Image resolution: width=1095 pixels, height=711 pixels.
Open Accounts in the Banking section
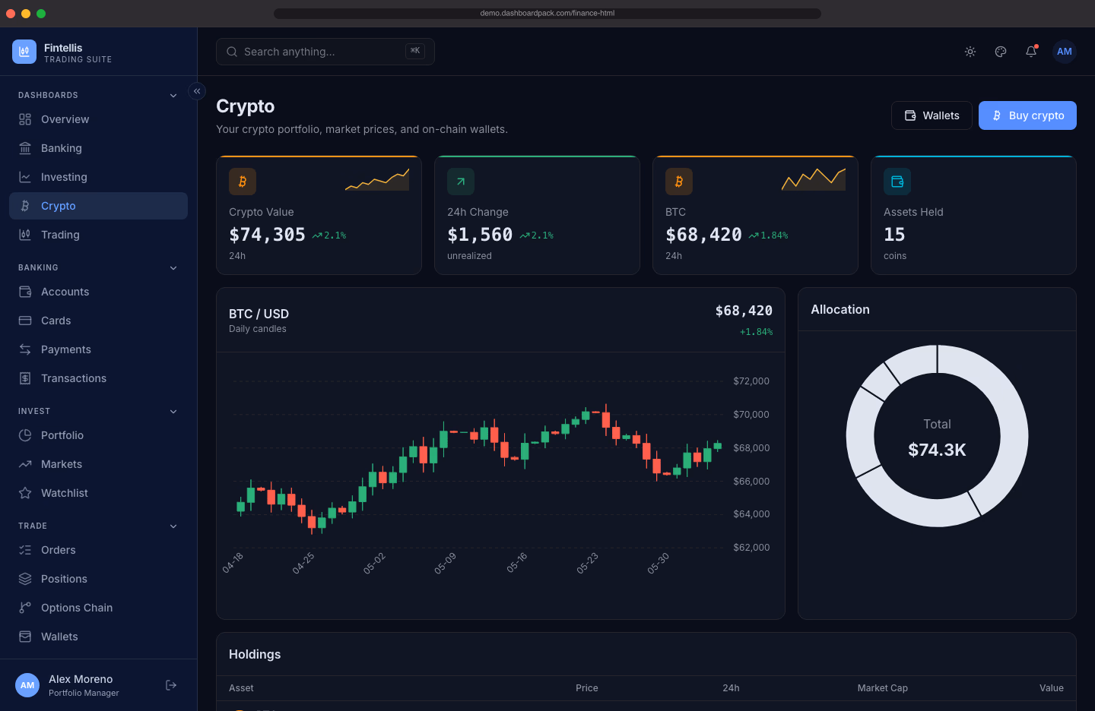[x=98, y=292]
